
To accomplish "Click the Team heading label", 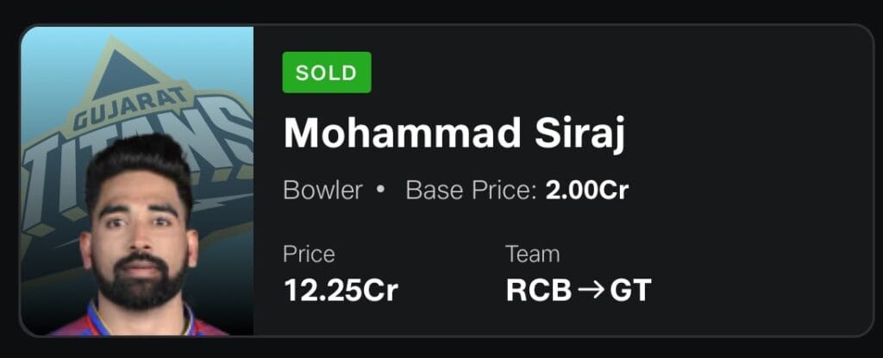I will [532, 254].
